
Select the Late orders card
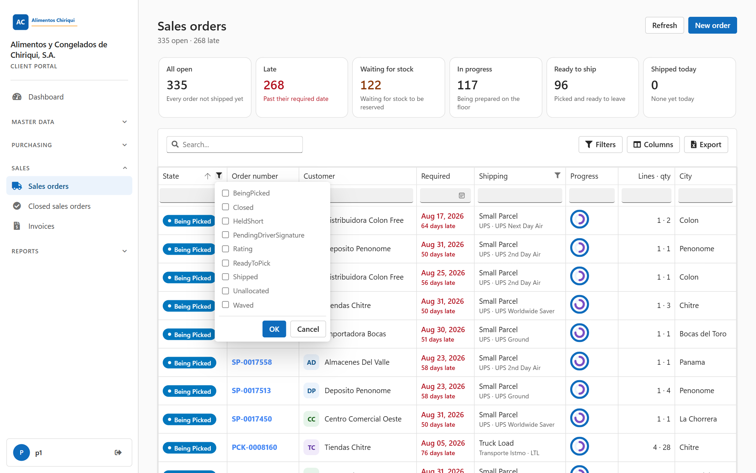(302, 88)
